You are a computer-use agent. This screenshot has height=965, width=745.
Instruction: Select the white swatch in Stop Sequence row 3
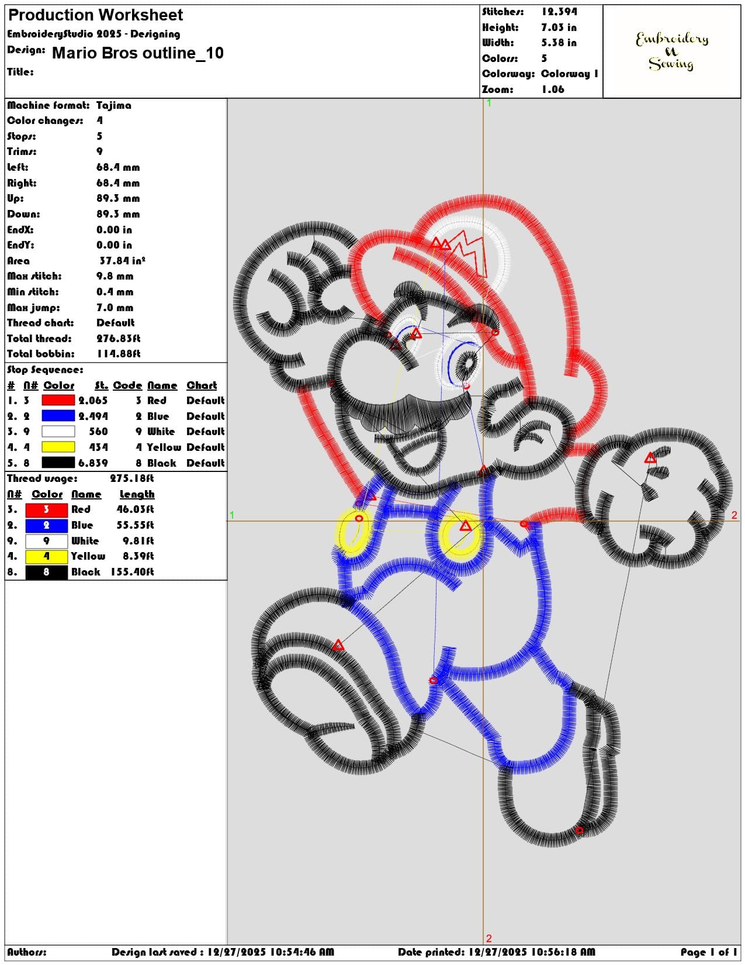[58, 432]
